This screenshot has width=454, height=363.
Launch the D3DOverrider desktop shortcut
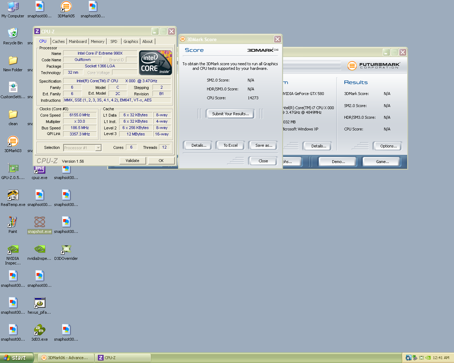66,250
